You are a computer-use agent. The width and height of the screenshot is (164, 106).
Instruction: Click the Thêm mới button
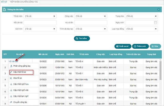140,46
